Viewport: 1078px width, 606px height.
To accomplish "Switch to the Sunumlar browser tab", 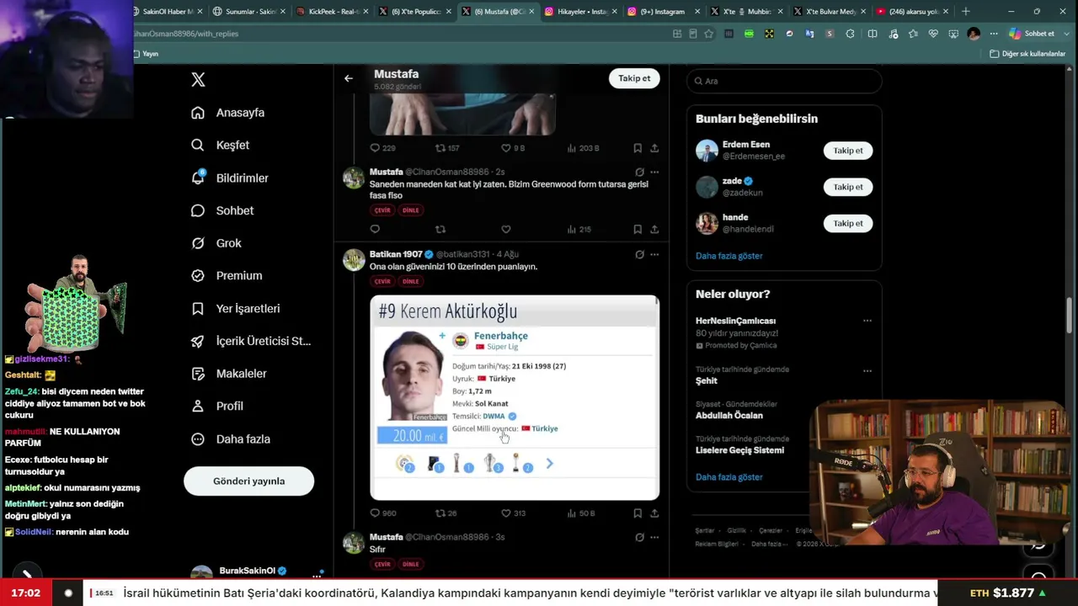I will (248, 12).
